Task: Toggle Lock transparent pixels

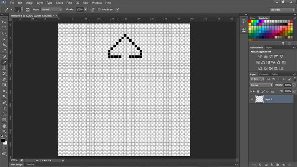Action: [x=258, y=91]
